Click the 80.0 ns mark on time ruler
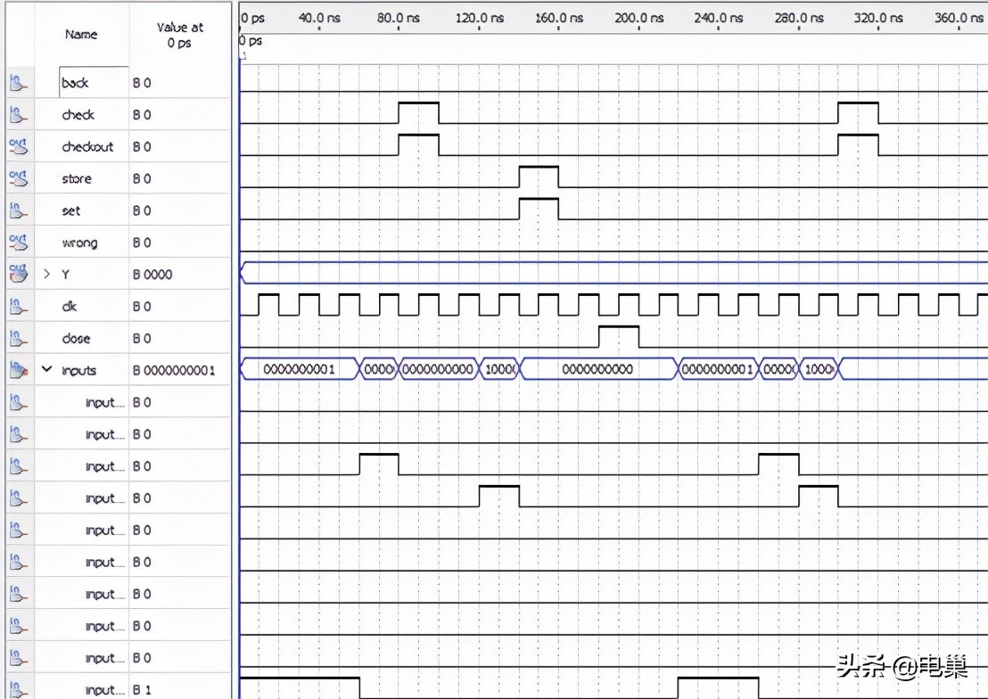This screenshot has width=988, height=699. point(399,18)
